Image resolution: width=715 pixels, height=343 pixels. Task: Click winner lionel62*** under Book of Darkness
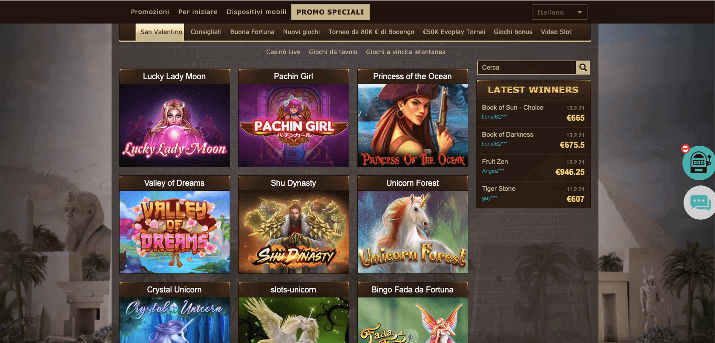click(494, 144)
